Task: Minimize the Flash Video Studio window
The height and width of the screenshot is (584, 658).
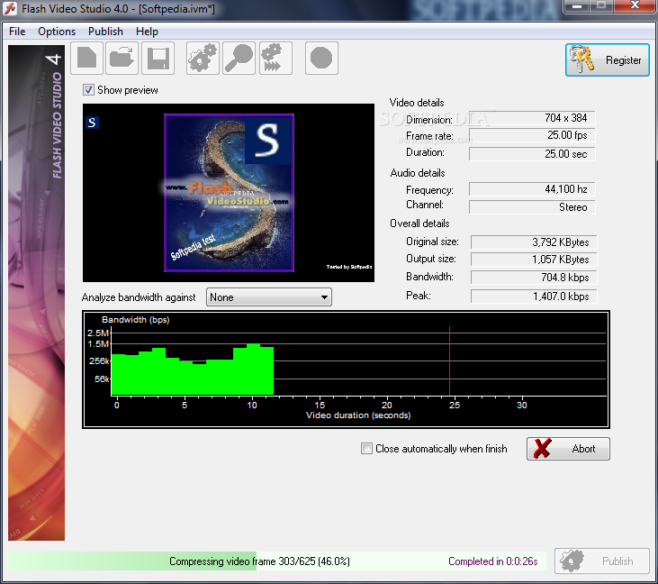Action: (x=577, y=6)
